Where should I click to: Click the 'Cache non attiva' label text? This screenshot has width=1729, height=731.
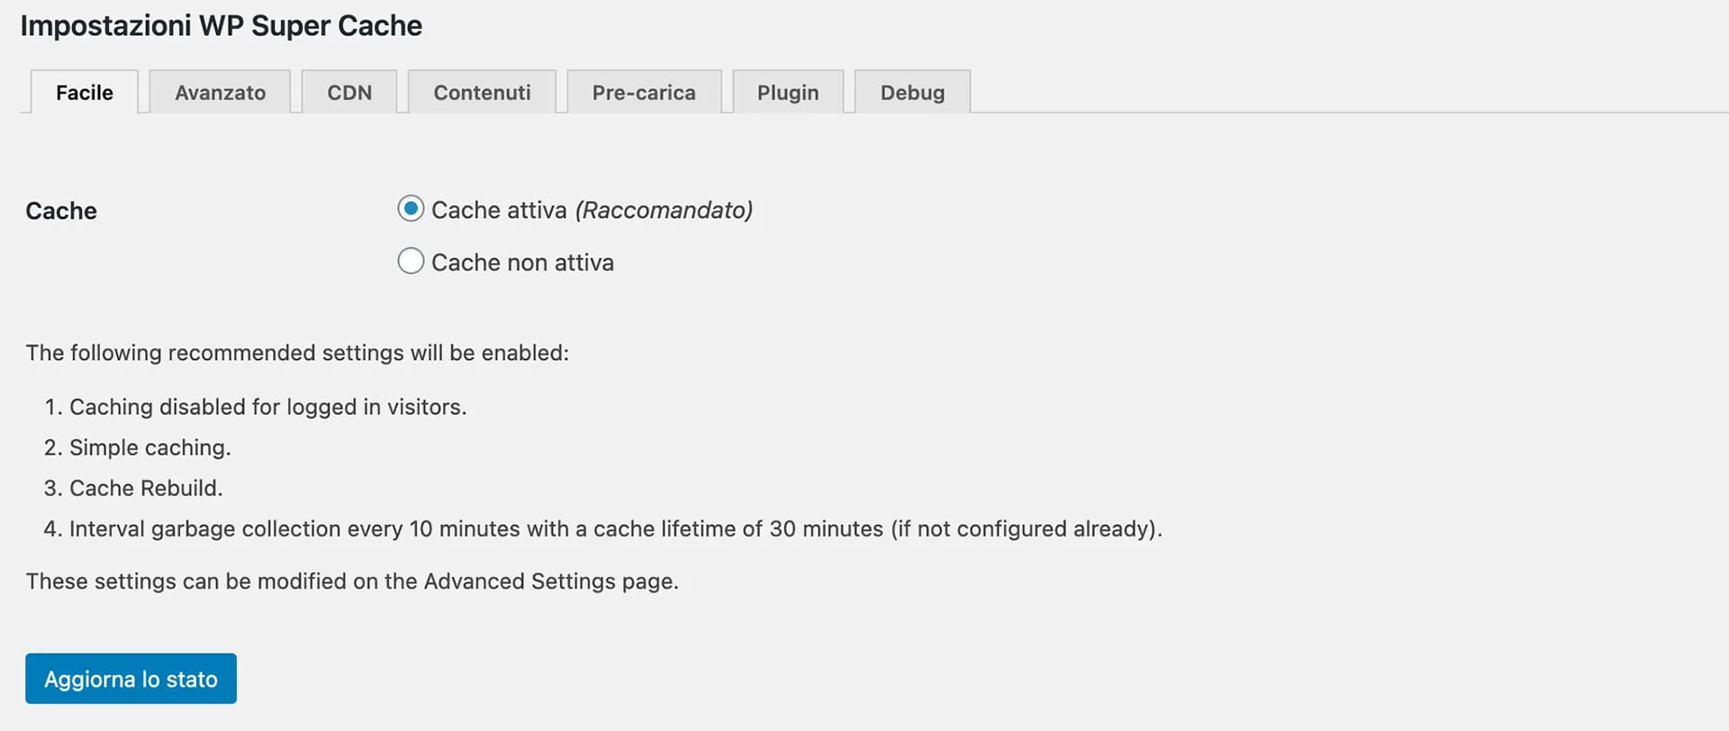pyautogui.click(x=522, y=262)
